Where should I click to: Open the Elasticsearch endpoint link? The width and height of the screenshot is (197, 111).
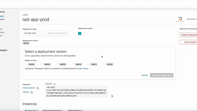(29, 88)
